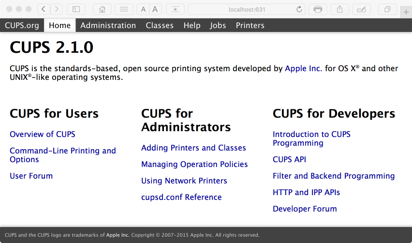Minimize the window with the middle traffic light

(19, 9)
